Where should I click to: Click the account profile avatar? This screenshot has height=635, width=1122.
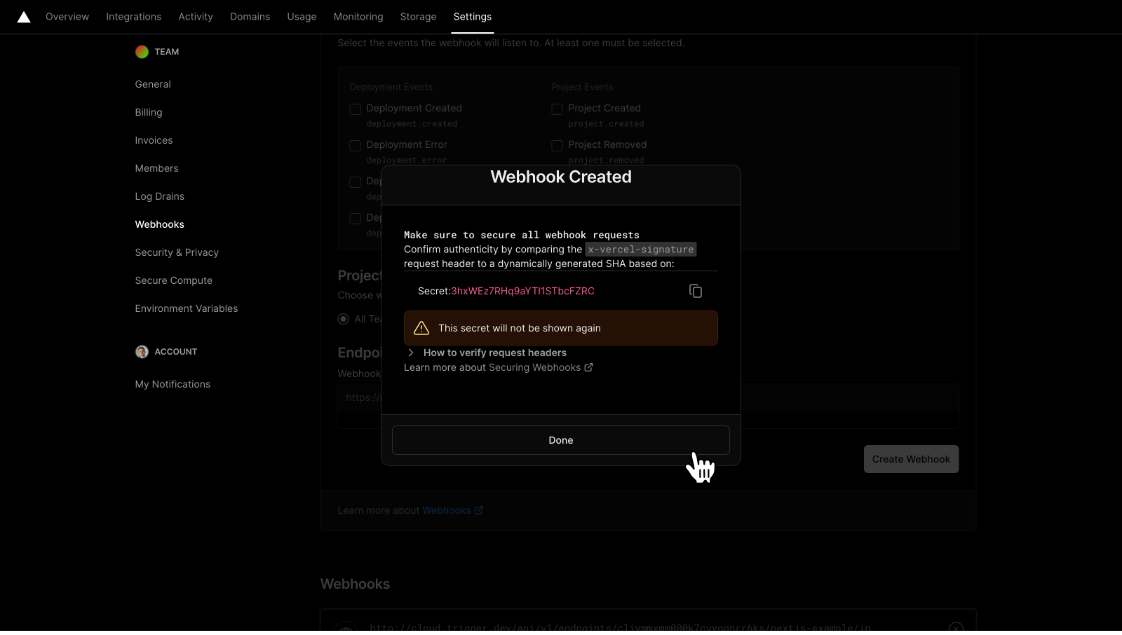[x=142, y=352]
